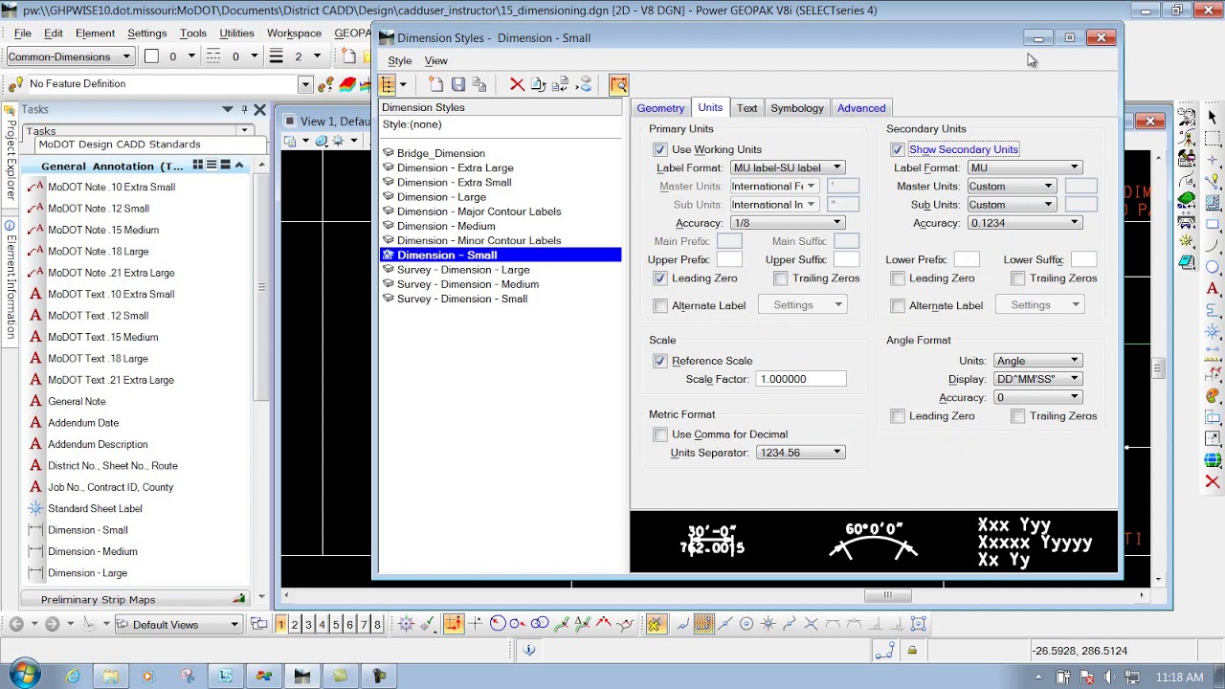Open angle Display DD^MM'SS" dropdown

tap(1038, 379)
